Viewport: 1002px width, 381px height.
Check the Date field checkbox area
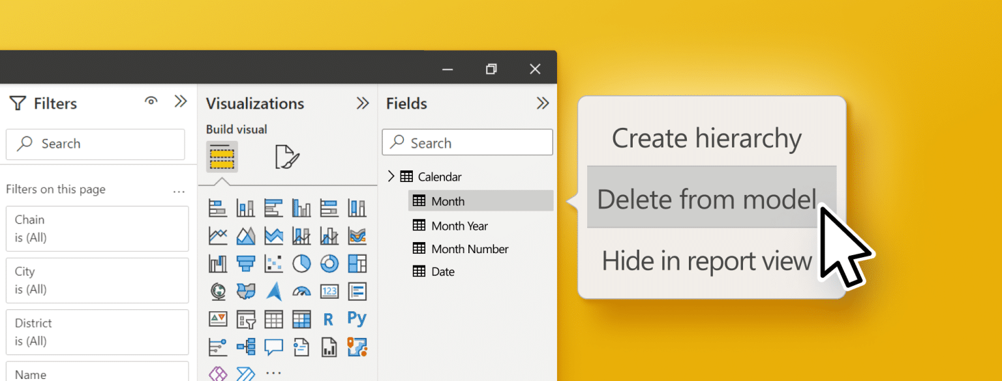(x=419, y=271)
